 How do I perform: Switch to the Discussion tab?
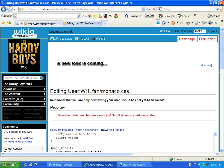click(x=207, y=39)
